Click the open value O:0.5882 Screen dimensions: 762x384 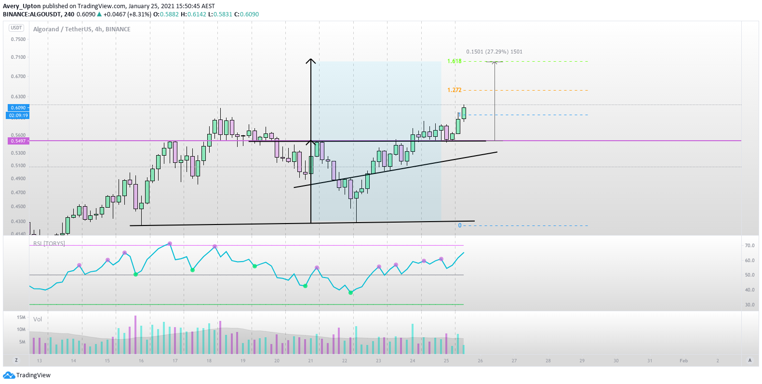coord(166,14)
